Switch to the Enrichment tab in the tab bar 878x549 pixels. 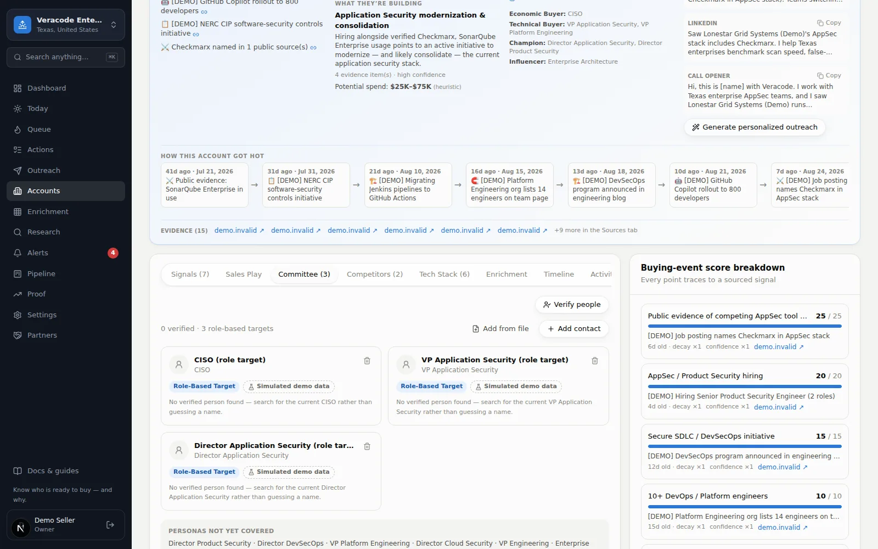[506, 274]
